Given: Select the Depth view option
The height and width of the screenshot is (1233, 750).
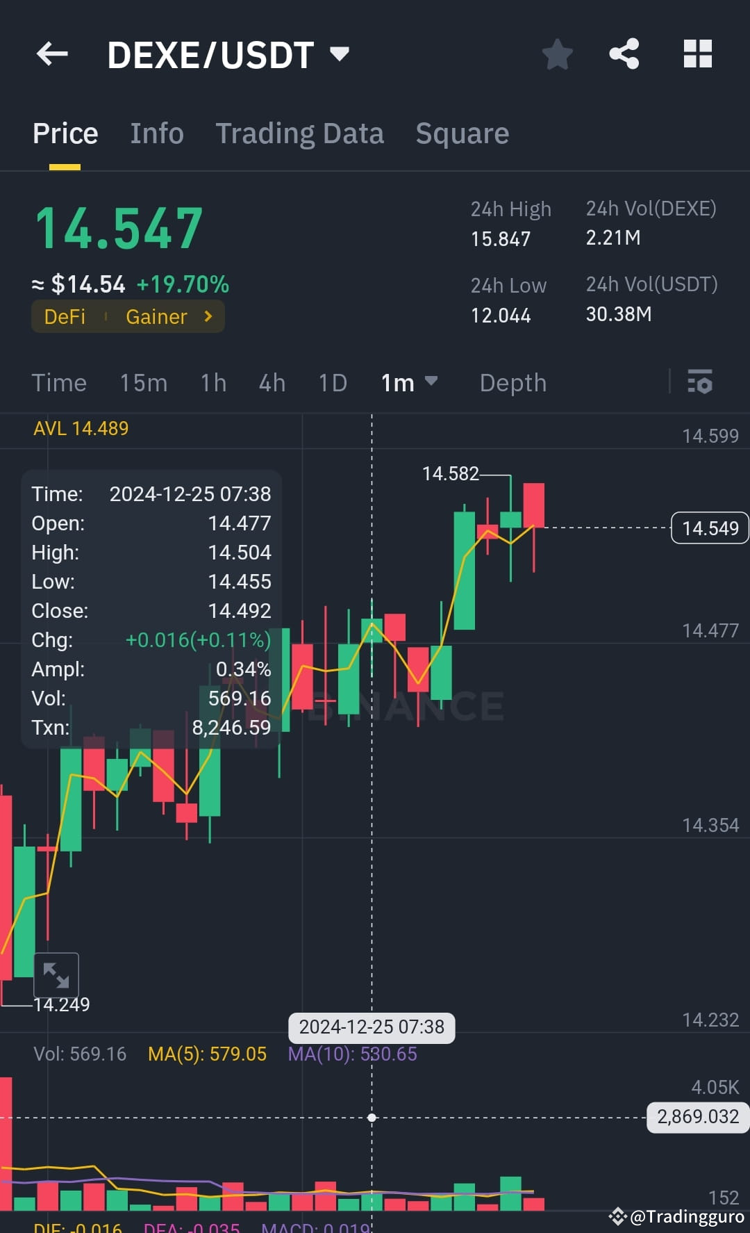Looking at the screenshot, I should tap(512, 383).
